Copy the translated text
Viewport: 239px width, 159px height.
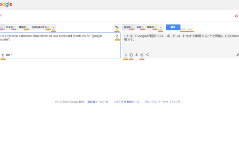coord(131,54)
